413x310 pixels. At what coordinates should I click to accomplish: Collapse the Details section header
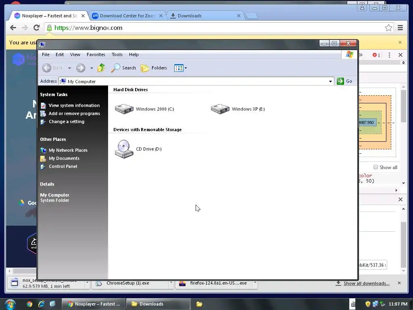coord(47,184)
